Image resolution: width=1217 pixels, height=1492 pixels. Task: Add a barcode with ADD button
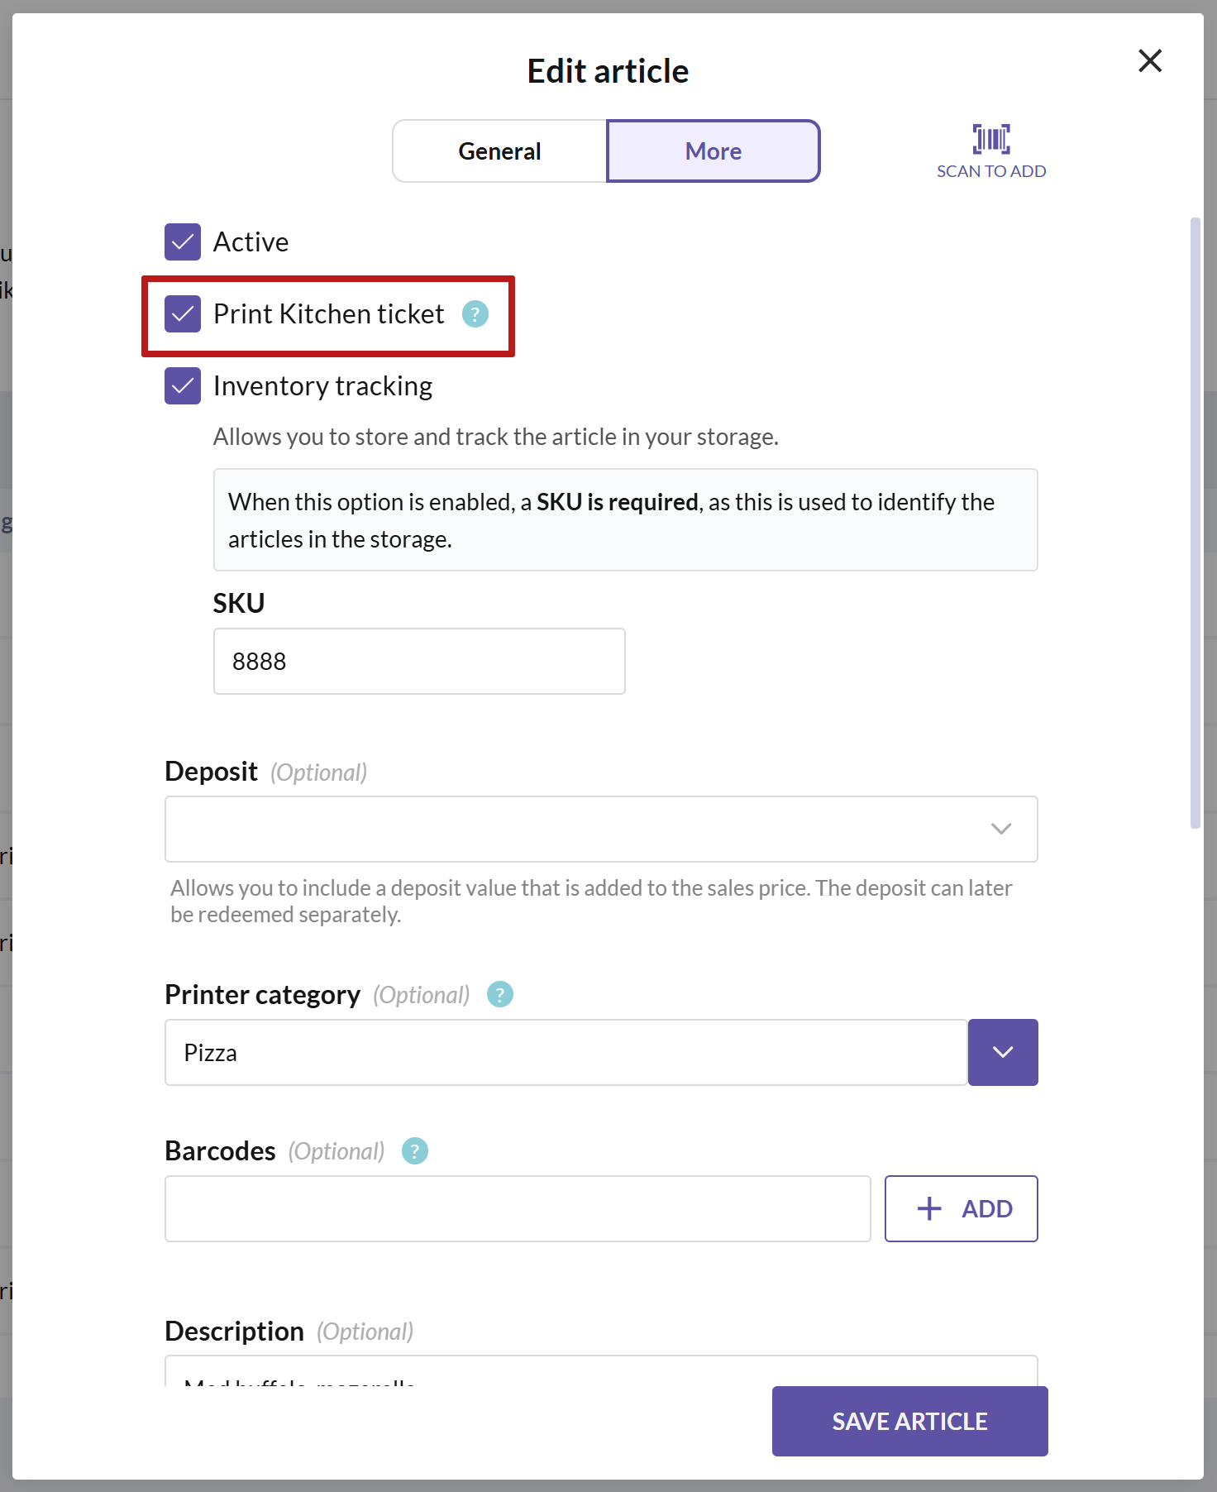point(962,1208)
